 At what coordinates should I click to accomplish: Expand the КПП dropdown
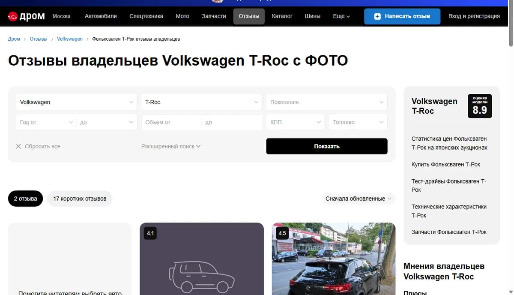coord(296,122)
